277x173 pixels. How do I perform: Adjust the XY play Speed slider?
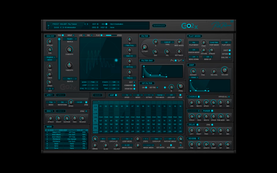click(111, 35)
